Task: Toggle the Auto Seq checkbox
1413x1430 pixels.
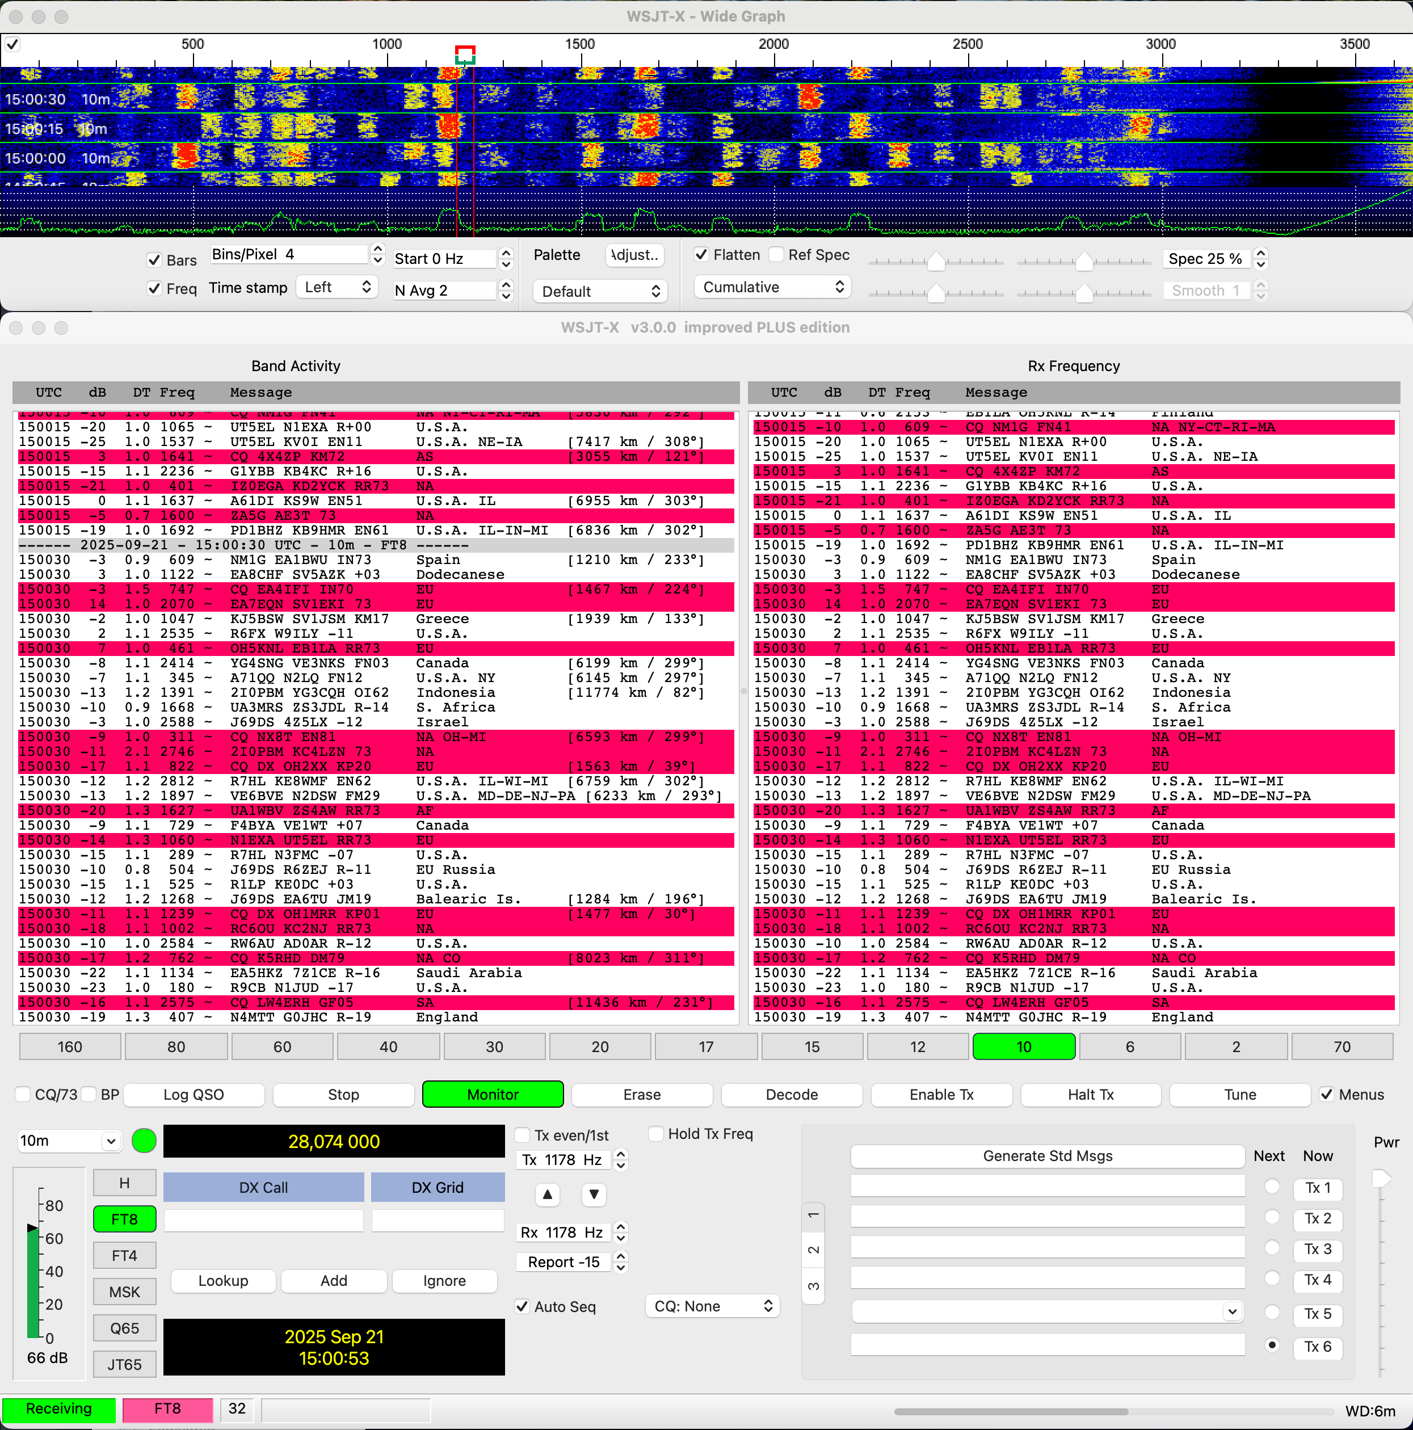Action: (523, 1306)
